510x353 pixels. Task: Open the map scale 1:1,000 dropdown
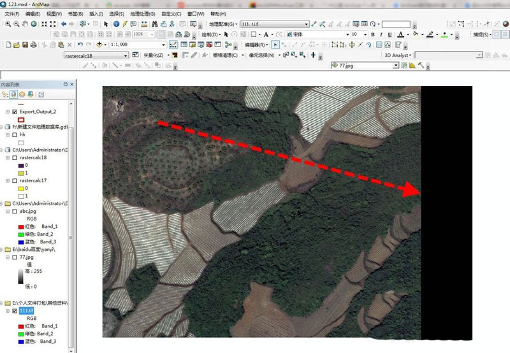164,45
